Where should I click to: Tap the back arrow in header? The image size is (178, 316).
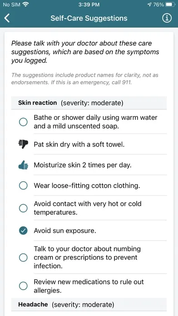[7, 18]
